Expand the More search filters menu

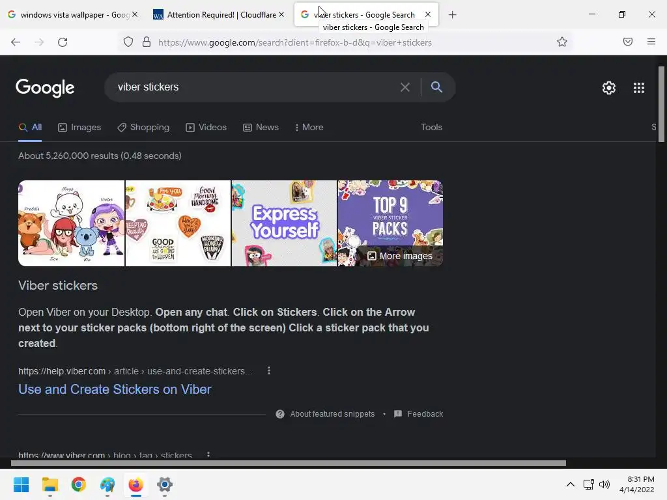[309, 127]
